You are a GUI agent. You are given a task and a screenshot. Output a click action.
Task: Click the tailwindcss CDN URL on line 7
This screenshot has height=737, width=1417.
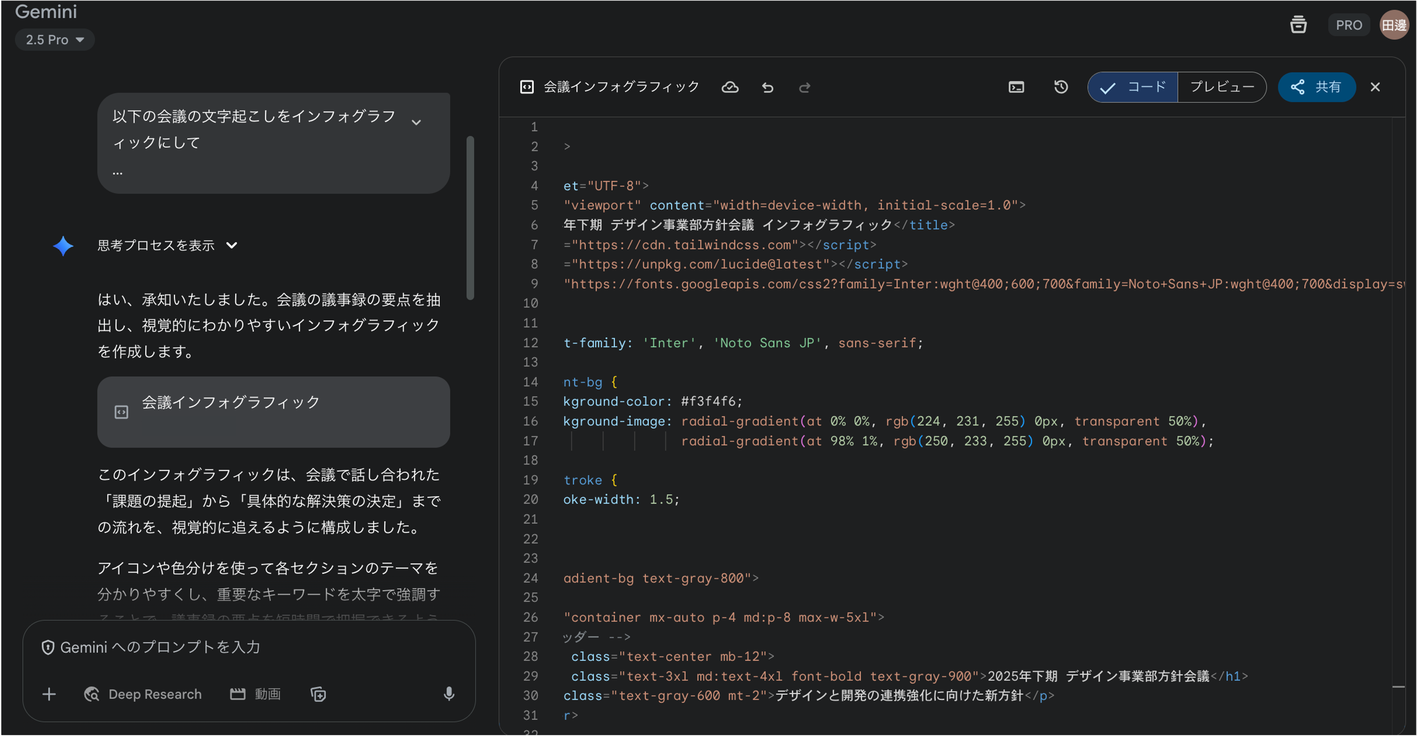coord(685,244)
